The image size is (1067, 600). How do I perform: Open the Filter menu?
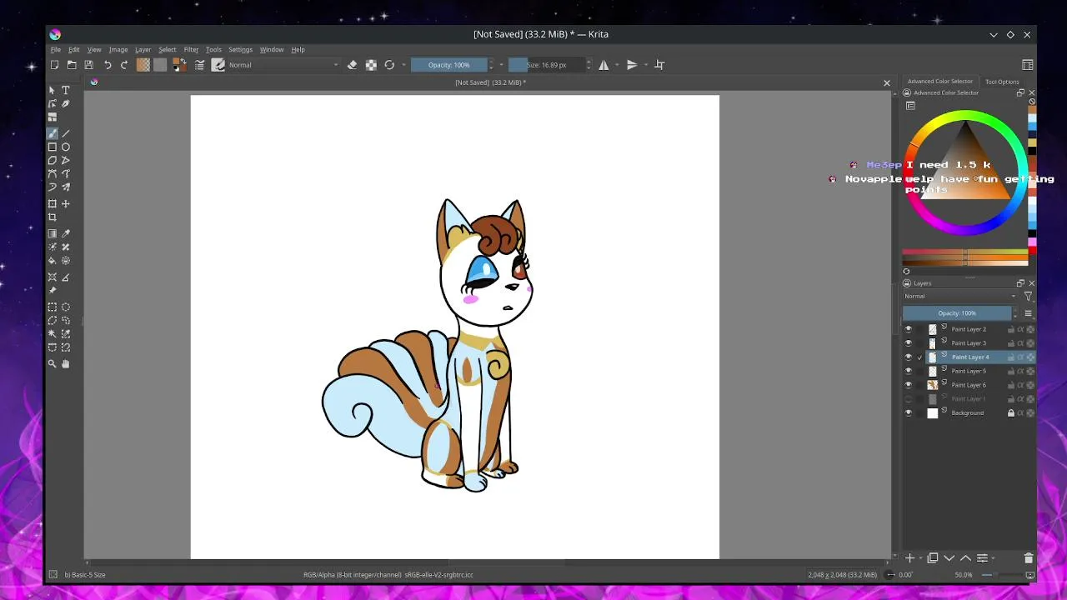191,49
